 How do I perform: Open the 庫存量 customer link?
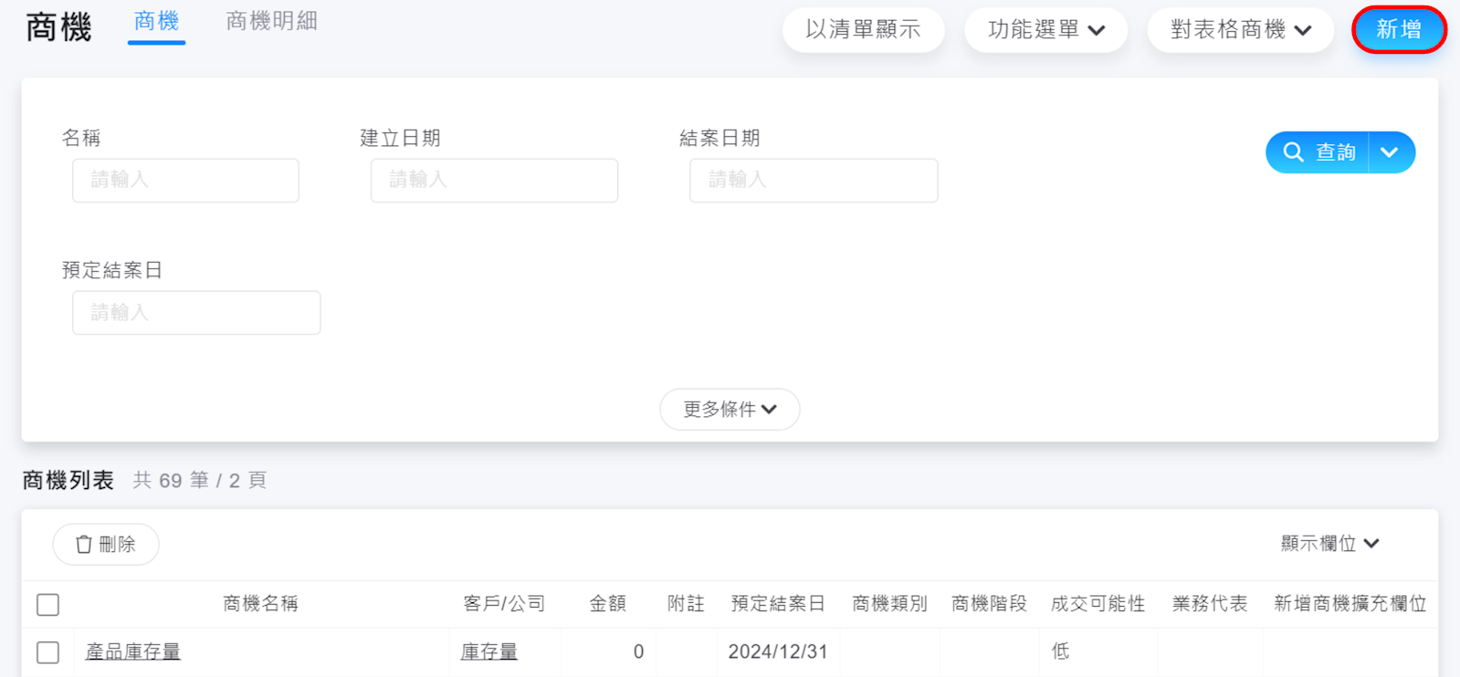[x=488, y=652]
